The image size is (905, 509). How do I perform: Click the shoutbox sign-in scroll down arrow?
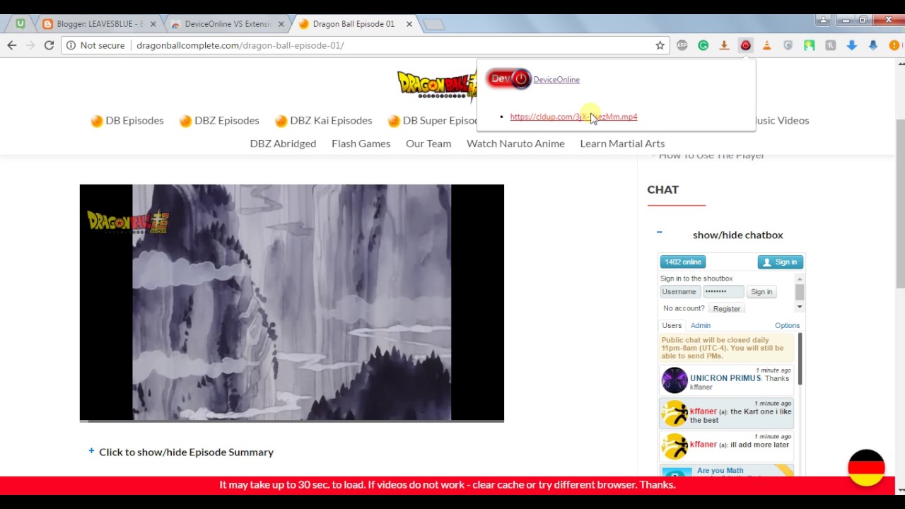pyautogui.click(x=800, y=307)
